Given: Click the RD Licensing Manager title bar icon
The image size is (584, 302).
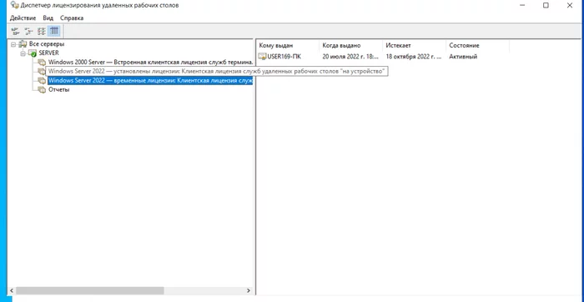Looking at the screenshot, I should click(15, 5).
